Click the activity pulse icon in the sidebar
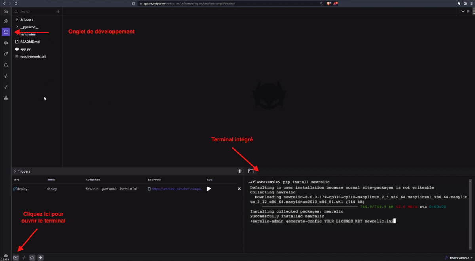The image size is (475, 261). [6, 76]
